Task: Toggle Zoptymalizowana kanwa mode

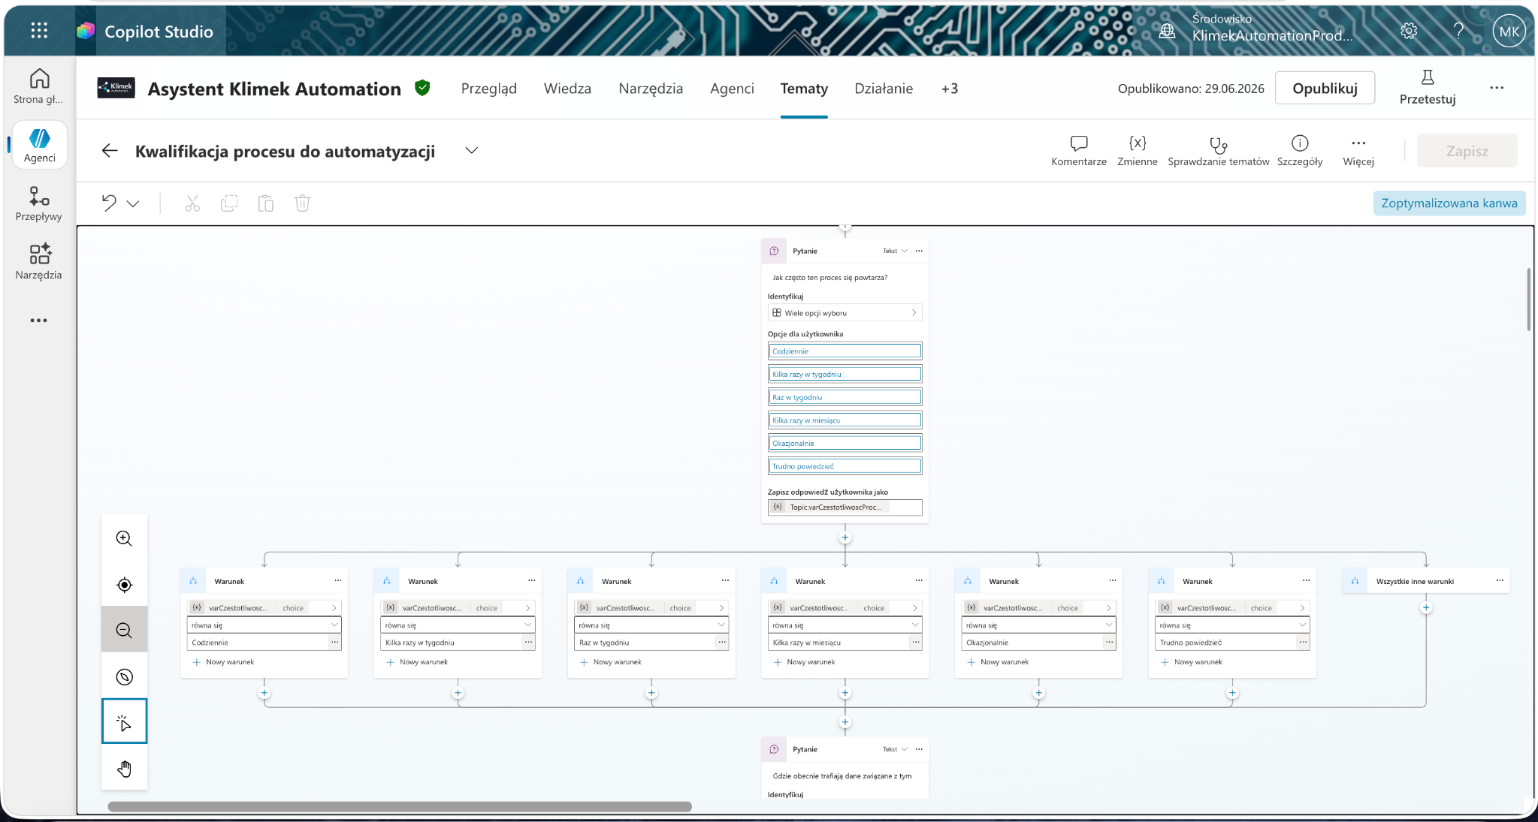Action: click(1449, 203)
